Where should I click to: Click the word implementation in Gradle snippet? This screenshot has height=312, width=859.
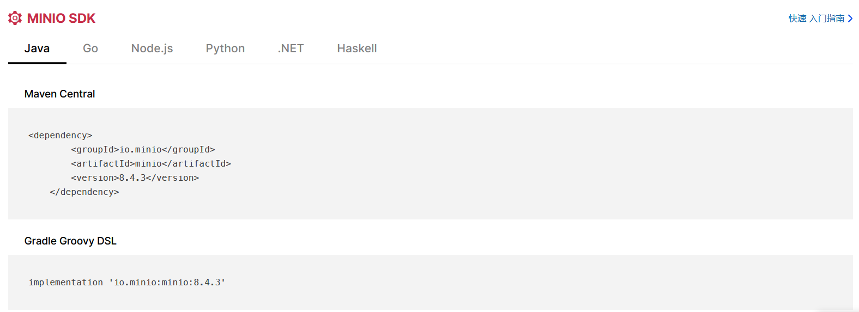coord(66,282)
